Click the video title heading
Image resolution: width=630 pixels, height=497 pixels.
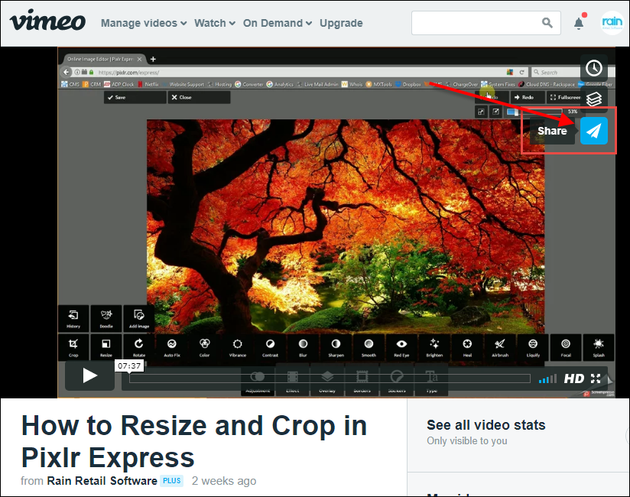point(194,441)
